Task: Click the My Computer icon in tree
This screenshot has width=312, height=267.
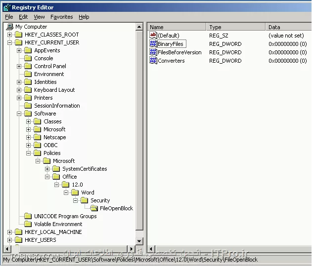Action: (x=9, y=27)
